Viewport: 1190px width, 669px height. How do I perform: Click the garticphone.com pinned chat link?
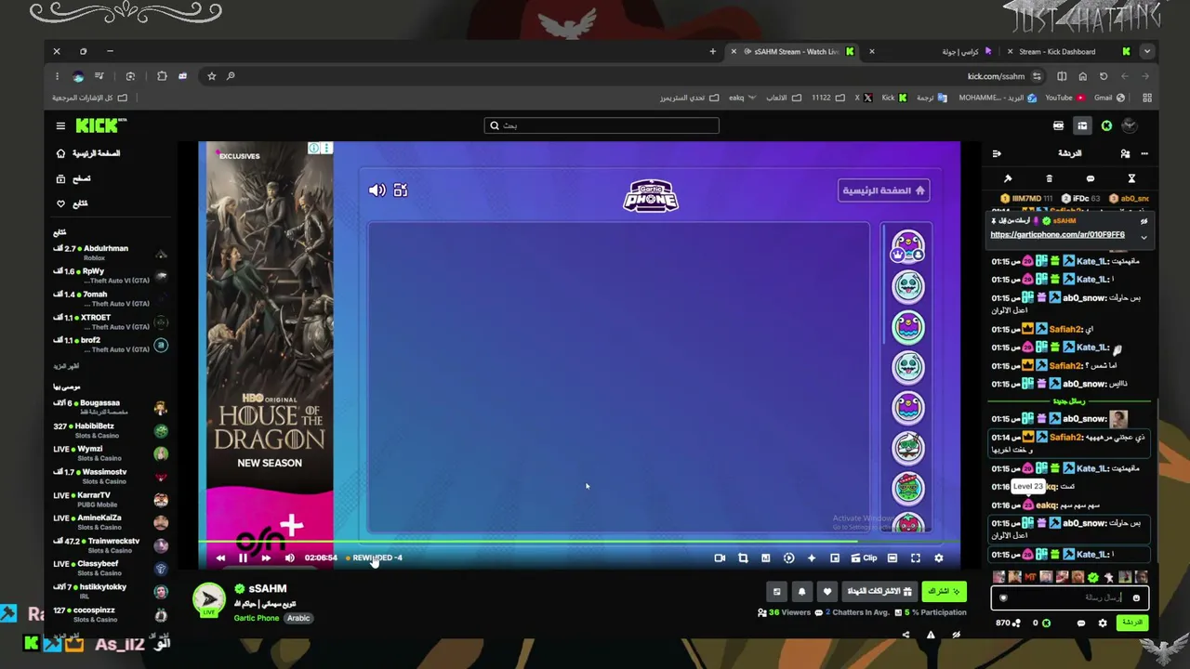[1057, 235]
